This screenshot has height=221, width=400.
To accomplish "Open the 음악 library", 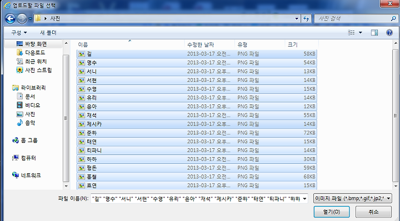I will (26, 123).
